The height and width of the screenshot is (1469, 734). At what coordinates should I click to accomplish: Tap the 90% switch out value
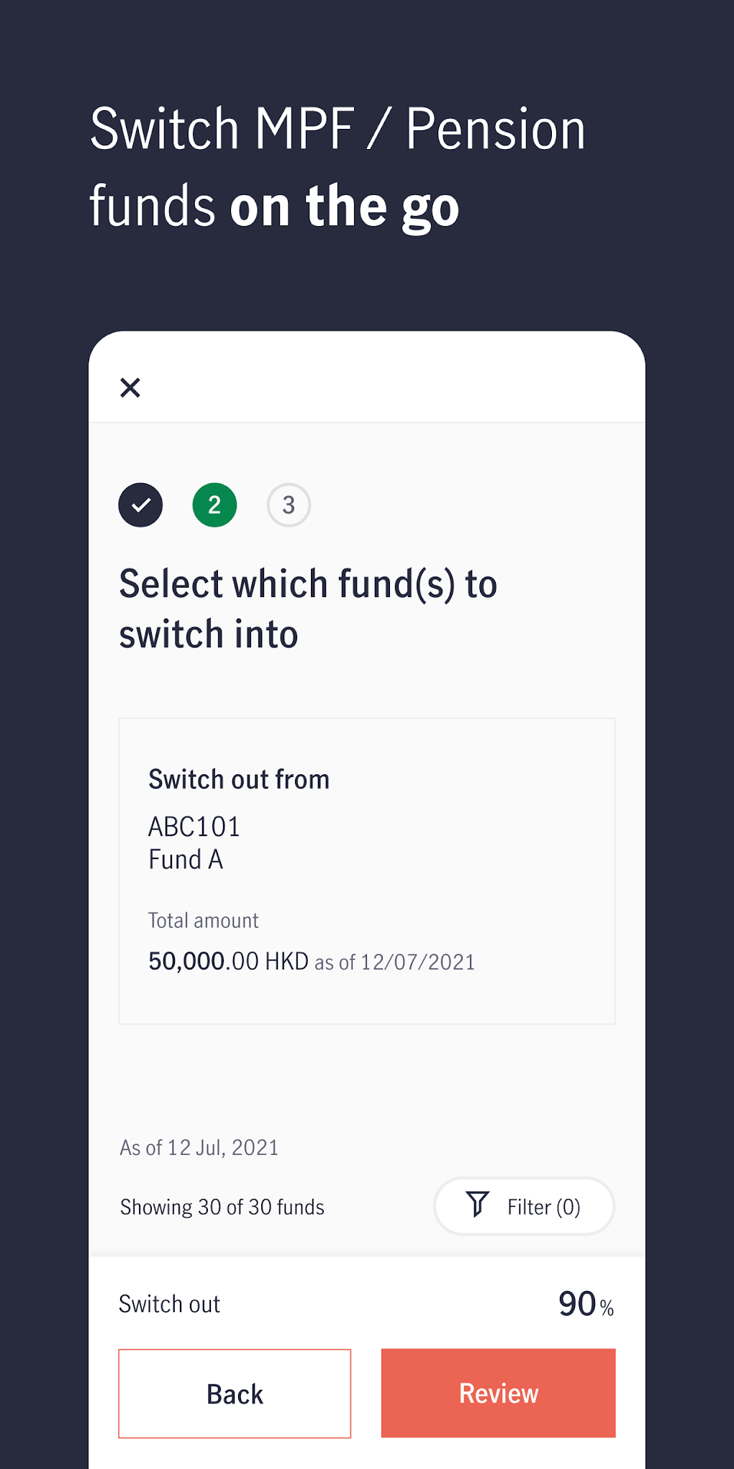point(586,1304)
